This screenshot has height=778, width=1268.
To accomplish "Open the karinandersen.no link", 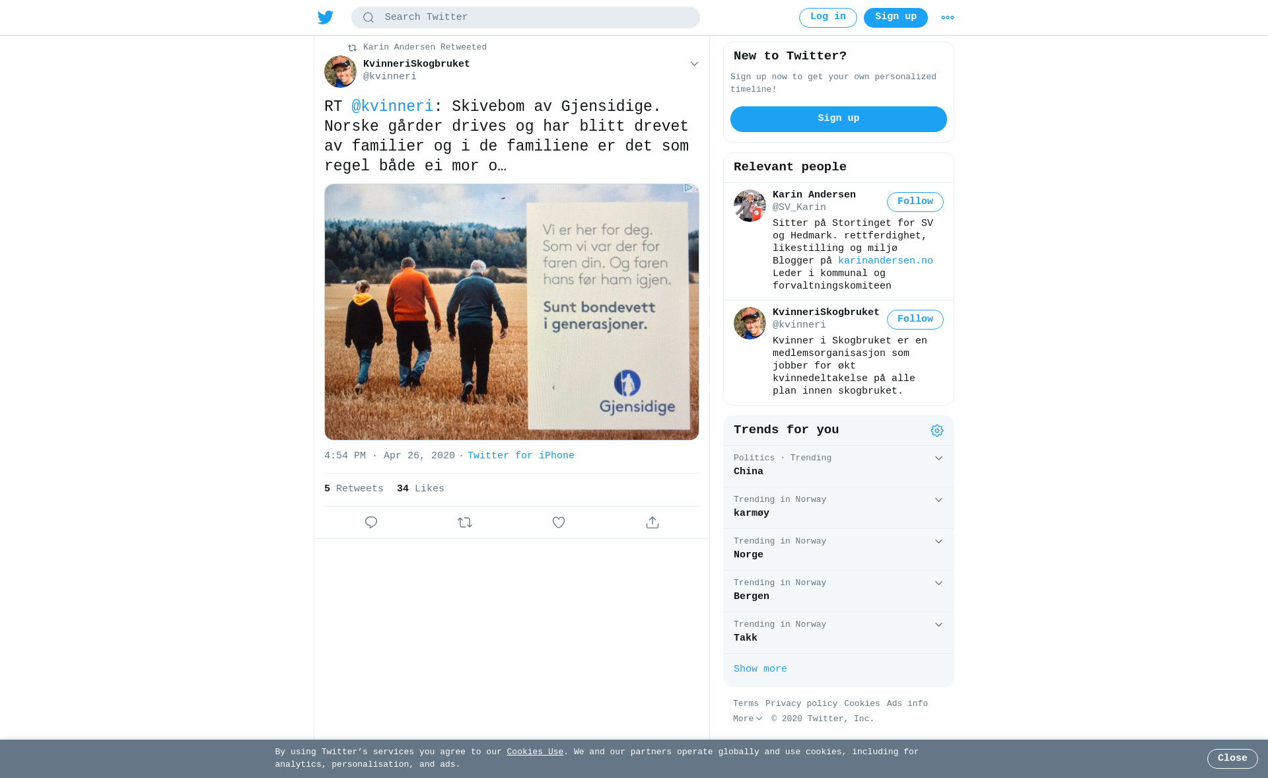I will pos(886,261).
